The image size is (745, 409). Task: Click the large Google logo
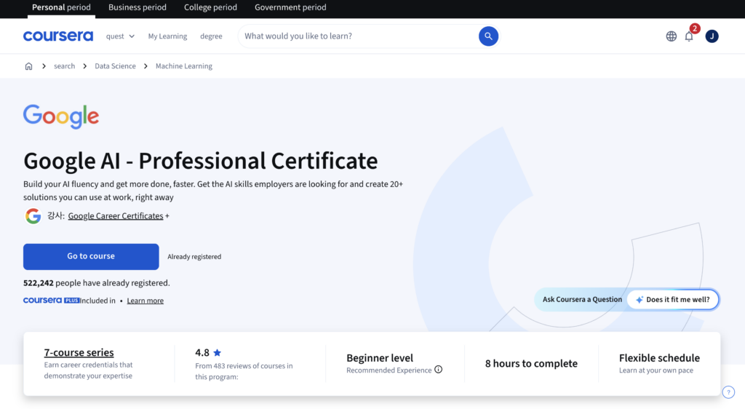[x=61, y=116]
